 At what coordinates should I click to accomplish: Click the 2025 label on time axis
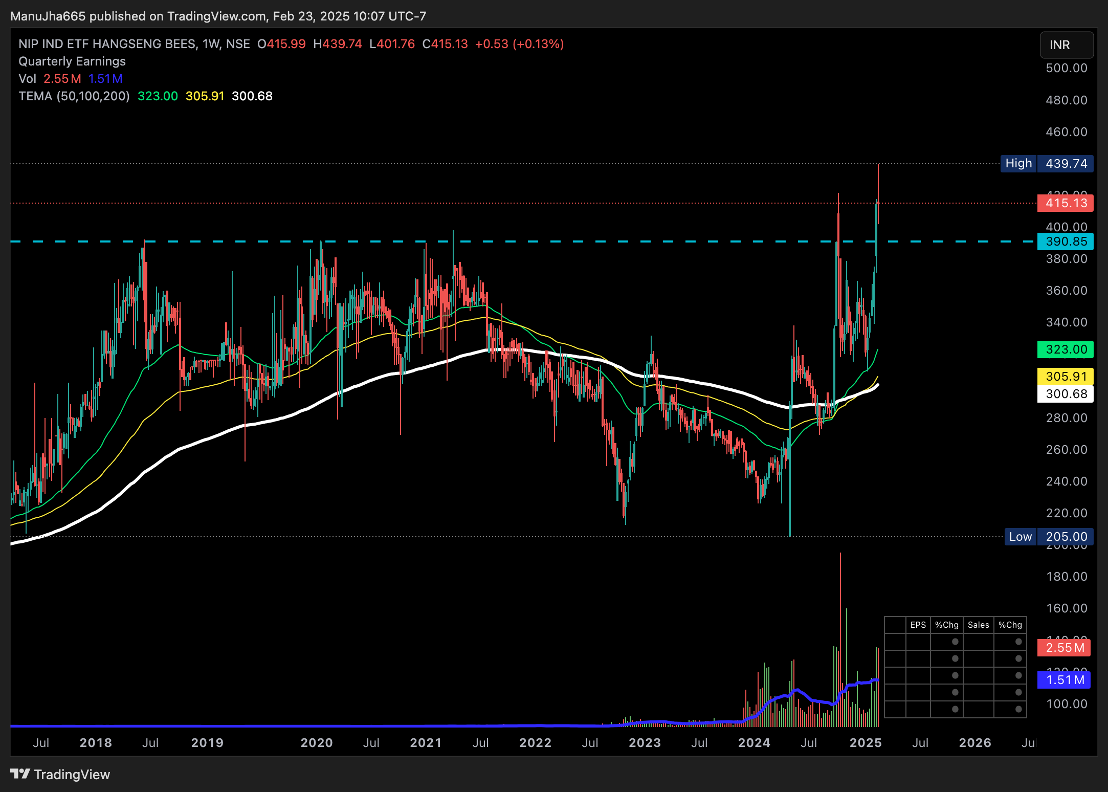pos(866,743)
